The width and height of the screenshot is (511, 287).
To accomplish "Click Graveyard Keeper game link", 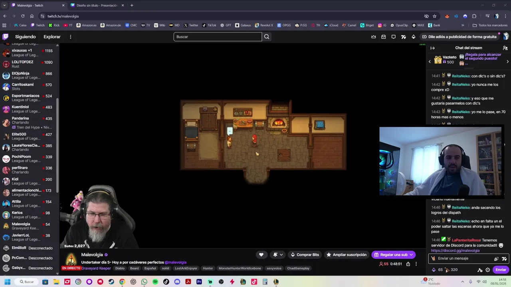I will point(96,268).
